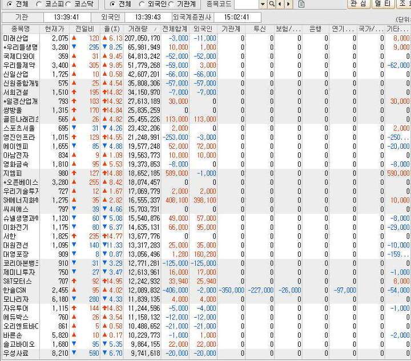Select the 우성사료 stock row
The width and height of the screenshot is (411, 361).
point(205,354)
